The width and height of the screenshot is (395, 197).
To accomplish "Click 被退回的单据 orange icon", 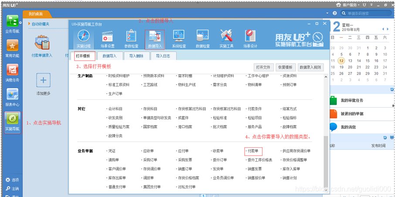I will [333, 114].
